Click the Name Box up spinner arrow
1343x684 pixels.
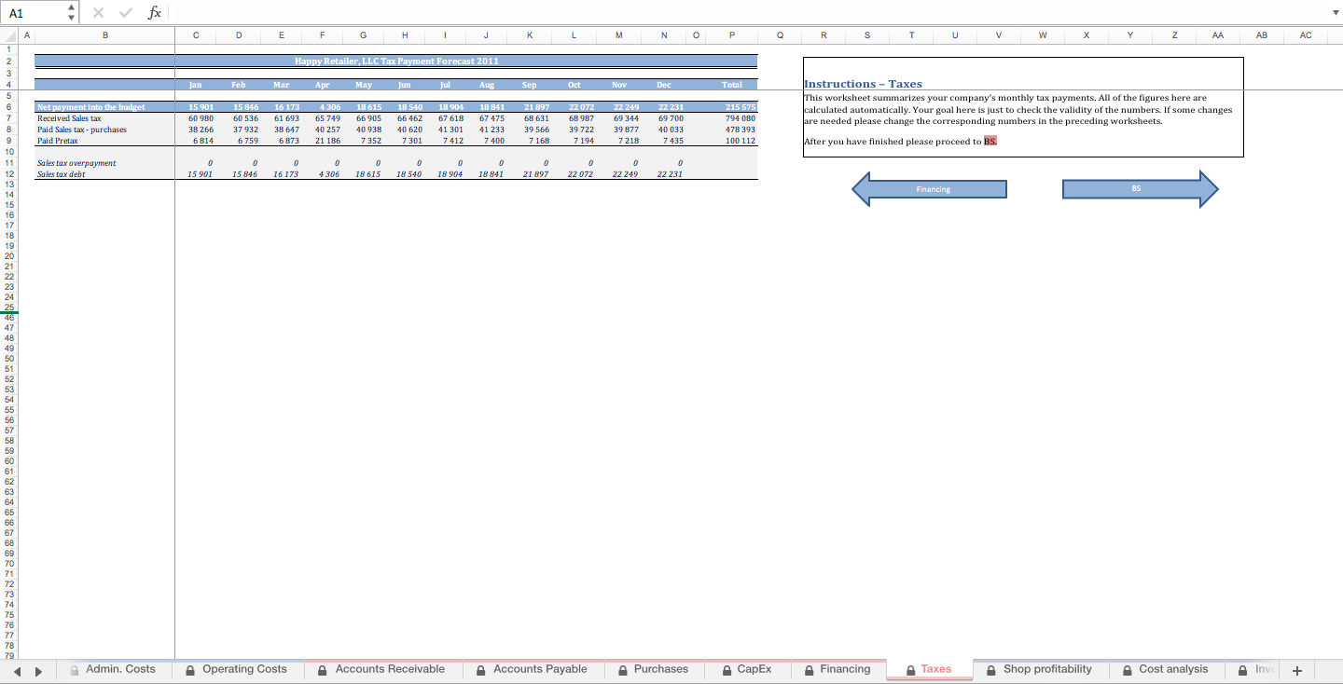click(69, 7)
